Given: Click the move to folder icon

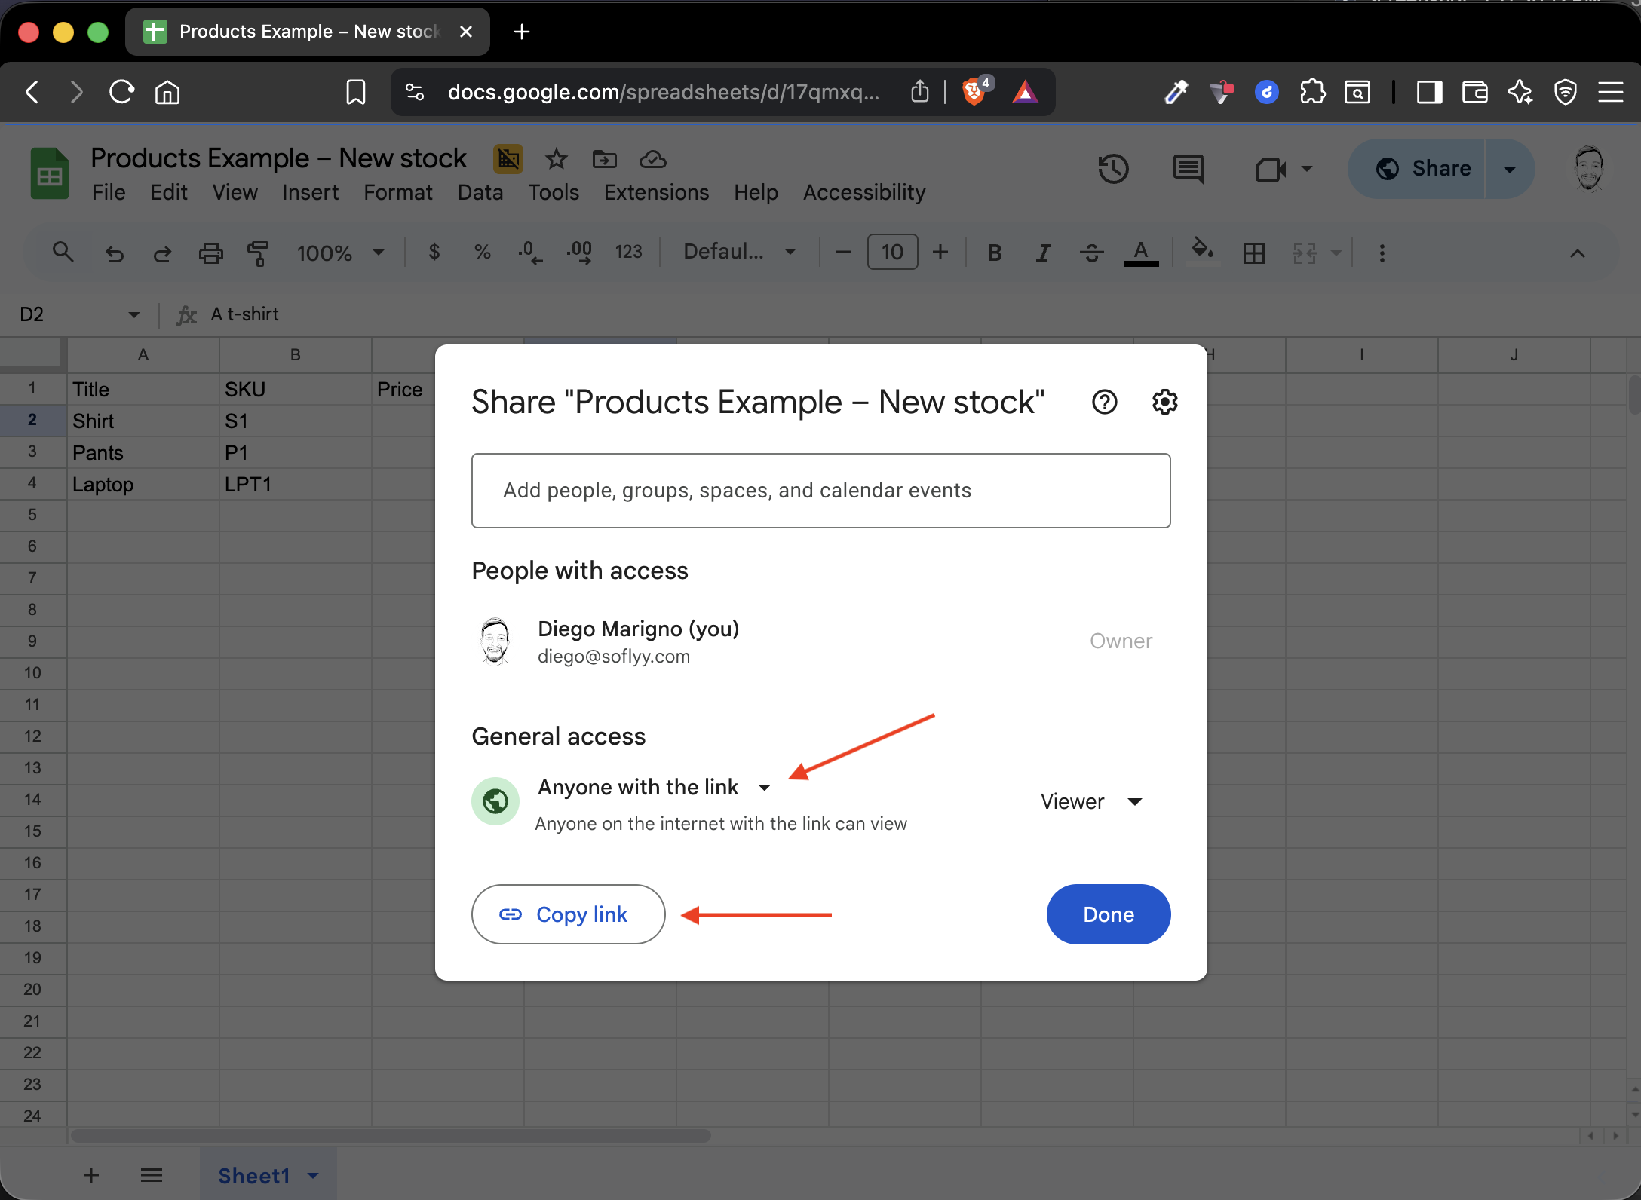Looking at the screenshot, I should click(x=604, y=159).
